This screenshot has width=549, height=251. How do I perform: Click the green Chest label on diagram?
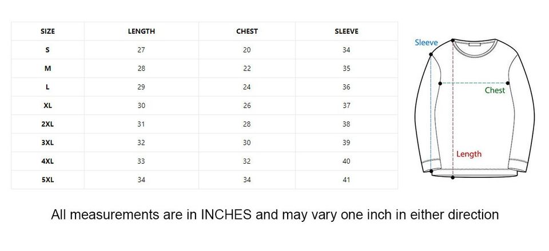pyautogui.click(x=495, y=90)
